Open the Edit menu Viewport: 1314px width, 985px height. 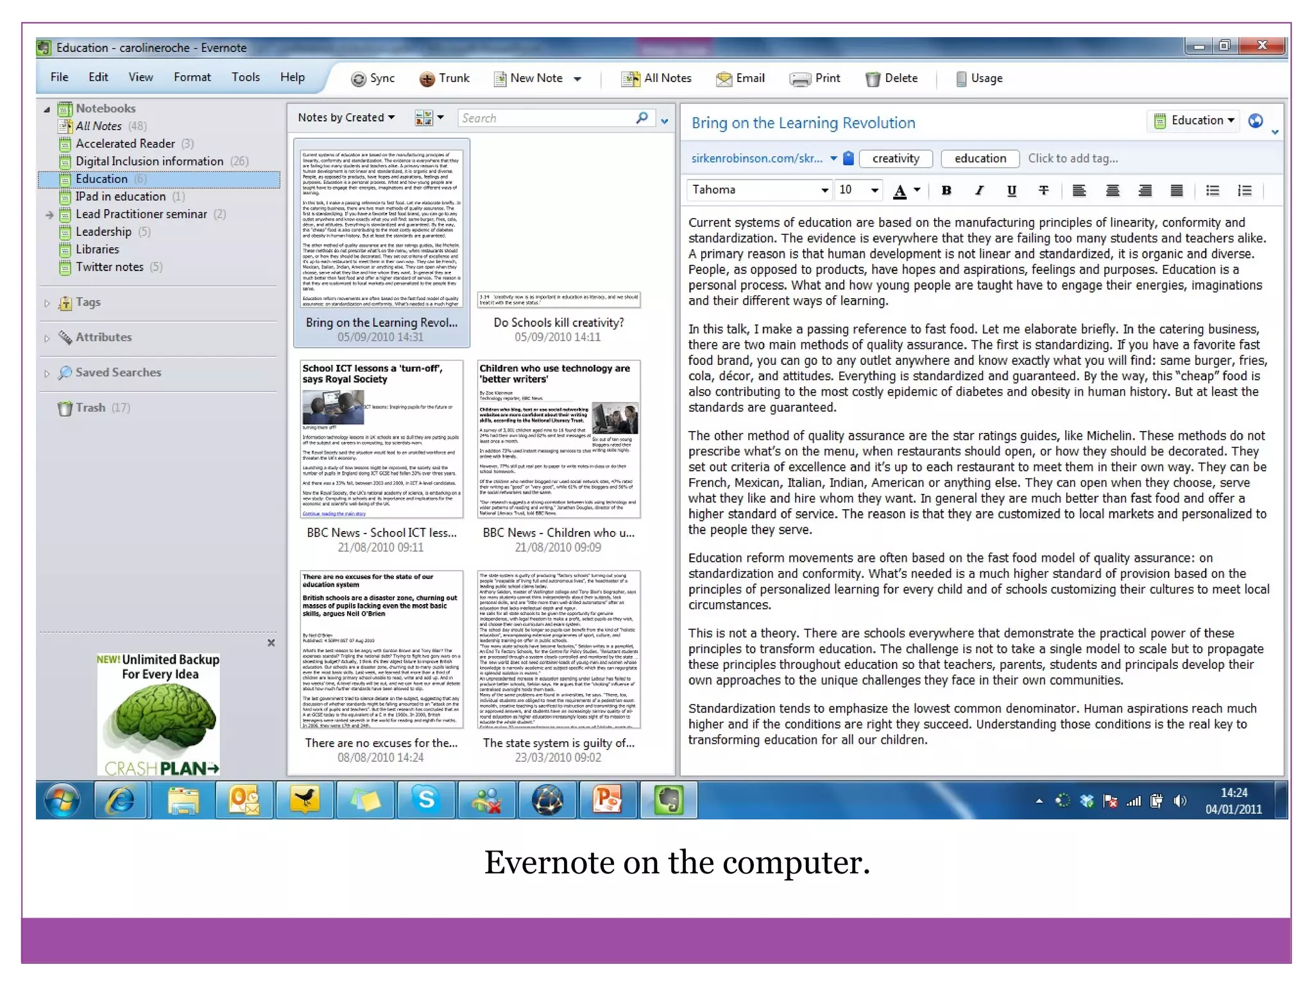[x=98, y=77]
